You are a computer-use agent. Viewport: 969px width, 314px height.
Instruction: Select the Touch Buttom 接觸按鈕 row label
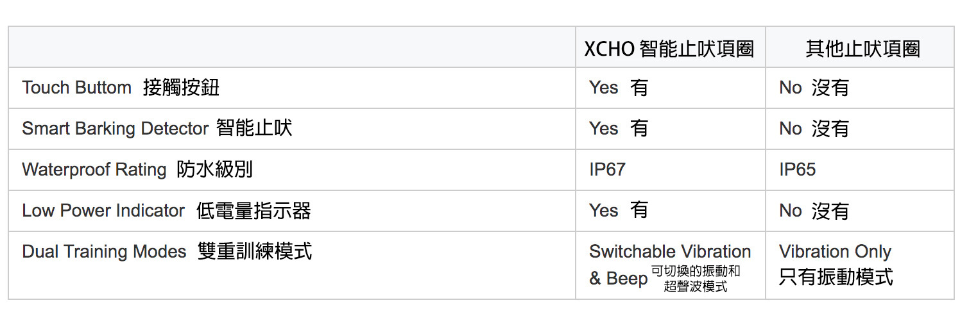click(121, 88)
